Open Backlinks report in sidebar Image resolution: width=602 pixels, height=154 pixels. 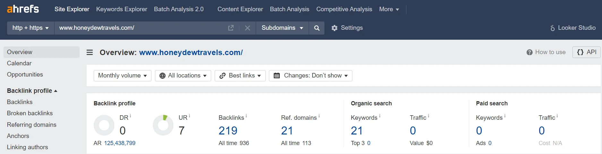[x=20, y=102]
